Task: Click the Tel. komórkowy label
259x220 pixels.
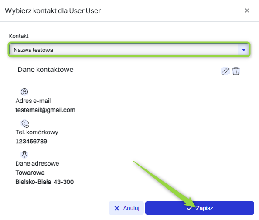Action: (37, 132)
